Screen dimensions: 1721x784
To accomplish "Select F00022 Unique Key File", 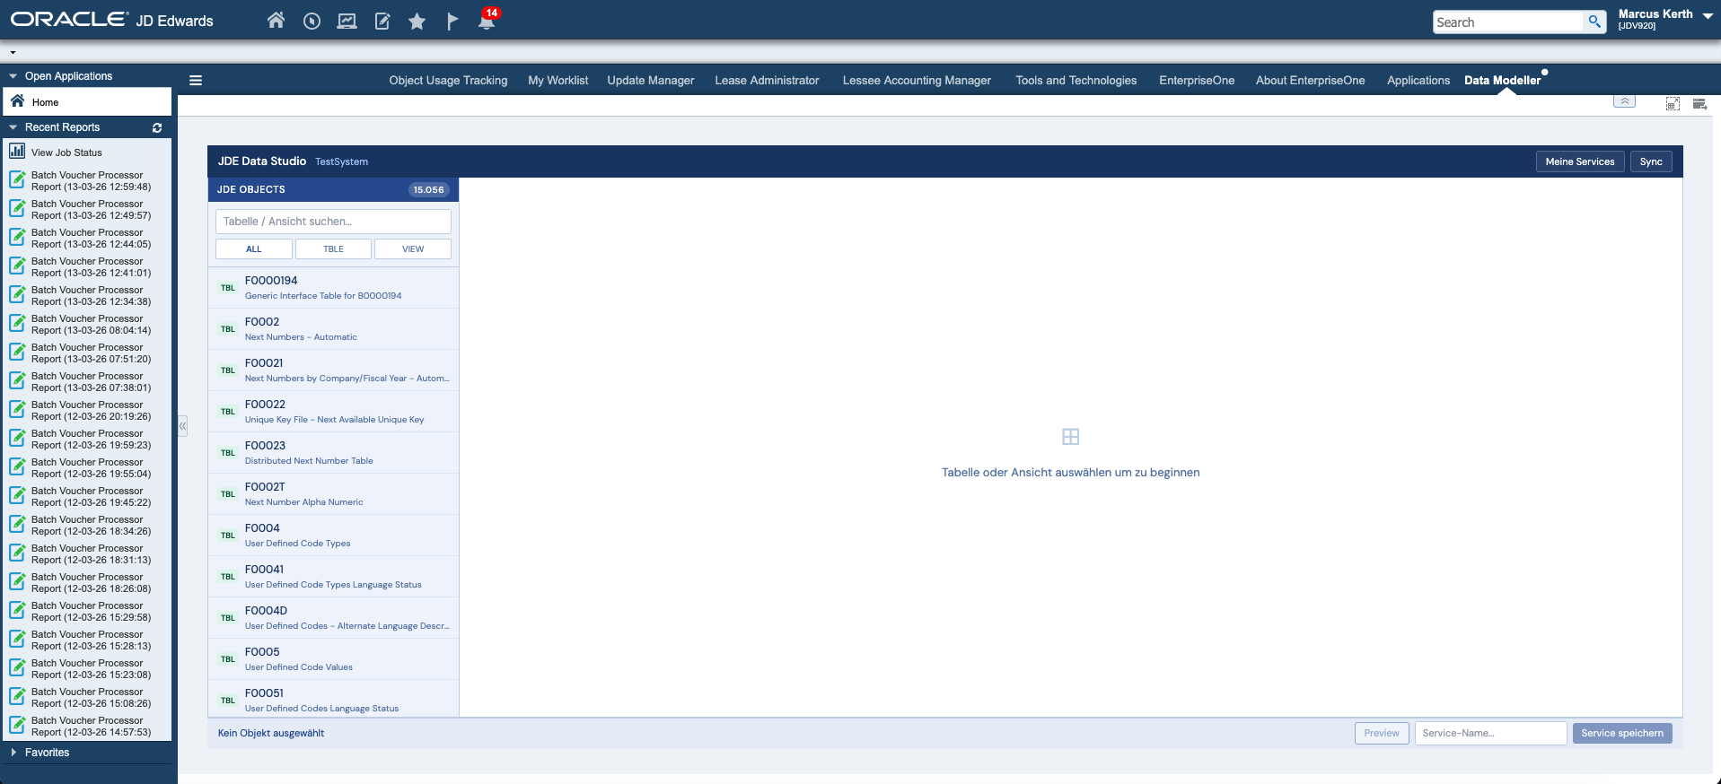I will tap(334, 412).
